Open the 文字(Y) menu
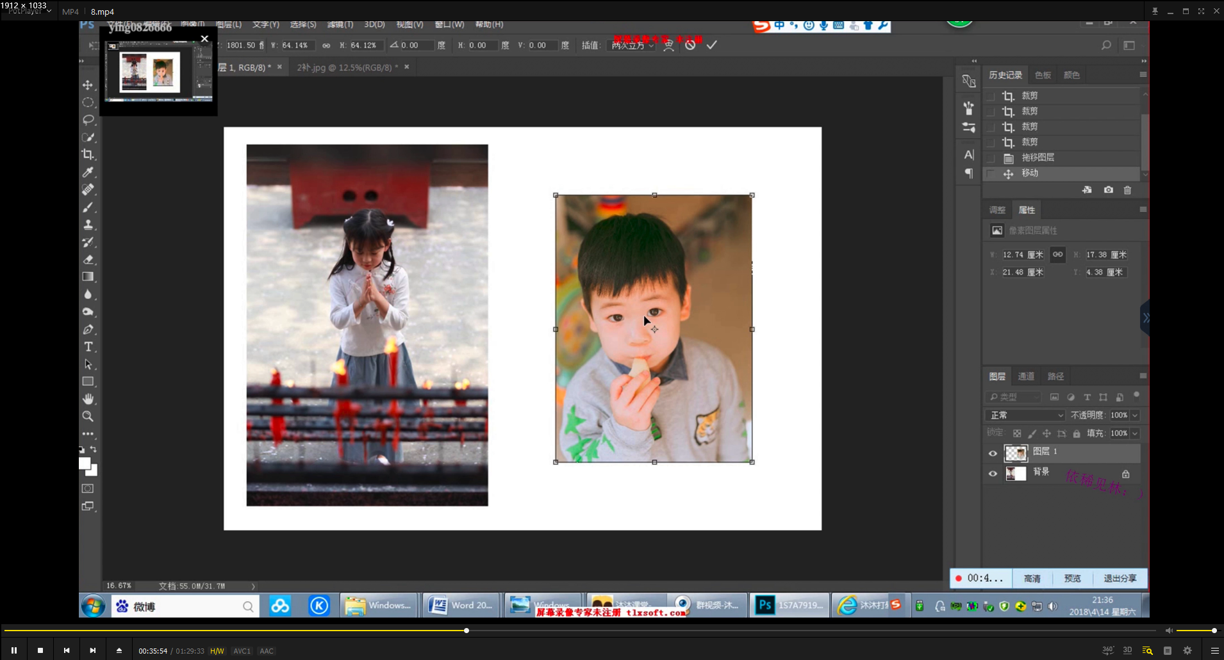Screen dimensions: 1224x660 [x=266, y=24]
